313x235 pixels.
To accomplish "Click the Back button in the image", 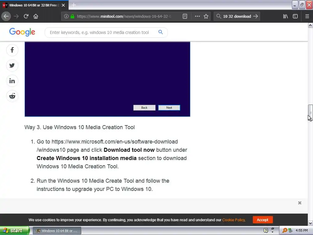I will pos(144,108).
